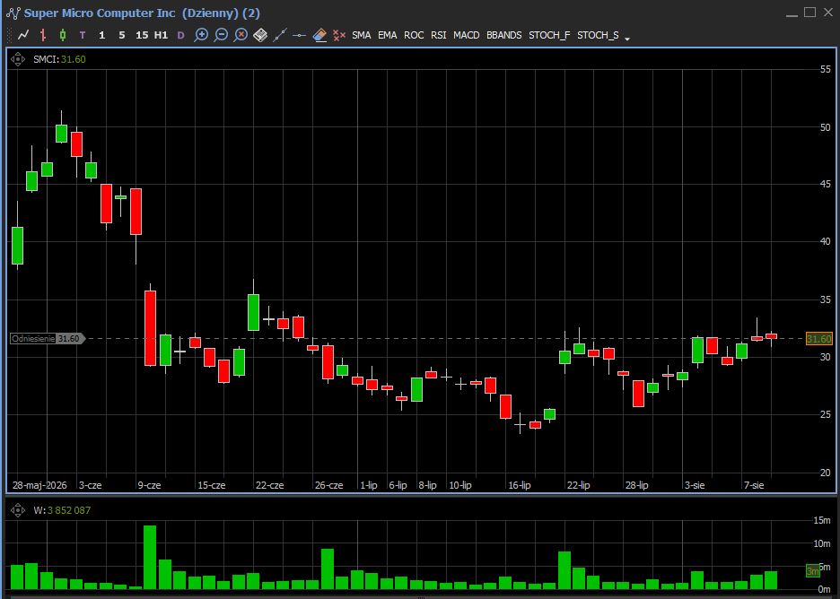This screenshot has width=840, height=599.
Task: Click the 22-cze date axis label
Action: click(269, 485)
